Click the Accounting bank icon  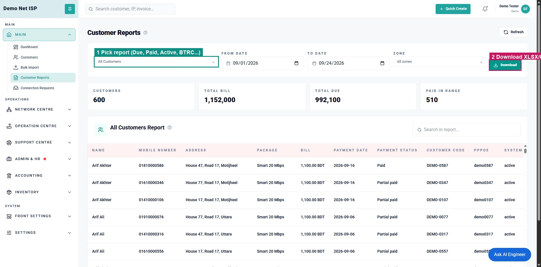point(9,176)
